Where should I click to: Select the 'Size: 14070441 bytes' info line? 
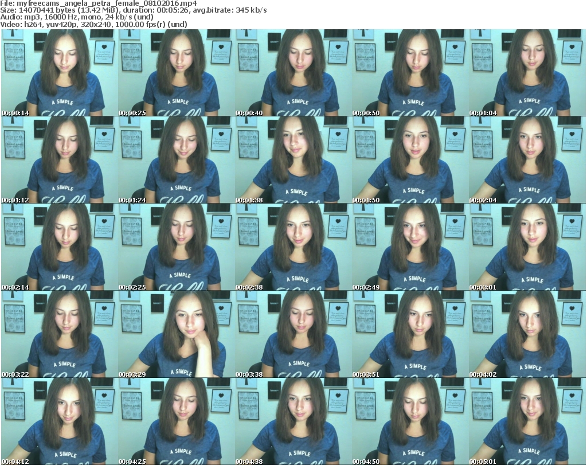click(133, 10)
